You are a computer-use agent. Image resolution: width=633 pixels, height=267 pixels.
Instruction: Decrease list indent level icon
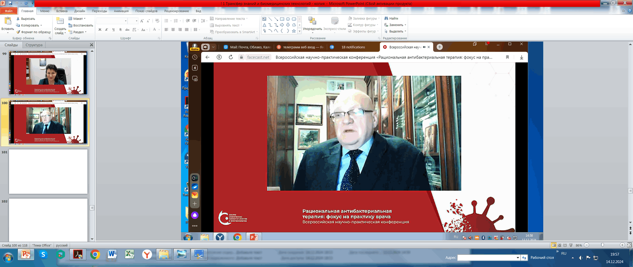[x=188, y=21]
